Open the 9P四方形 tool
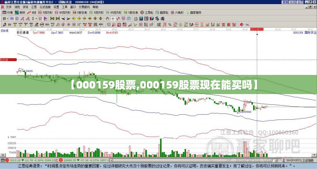Viewport: 317px width, 169px height. point(63,12)
